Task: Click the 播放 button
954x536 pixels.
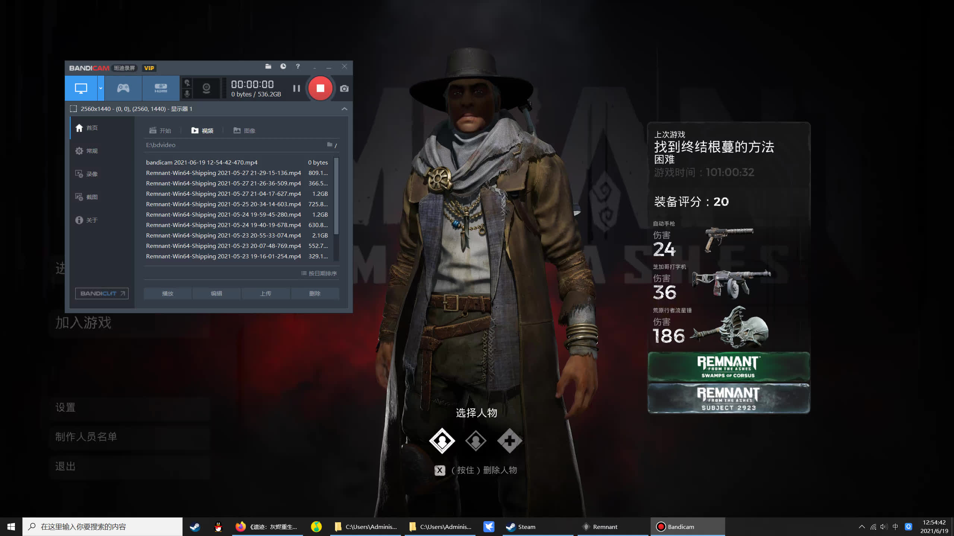Action: (x=168, y=293)
